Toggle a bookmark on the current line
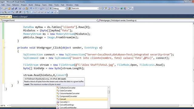This screenshot has width=194, height=109. coord(32,12)
